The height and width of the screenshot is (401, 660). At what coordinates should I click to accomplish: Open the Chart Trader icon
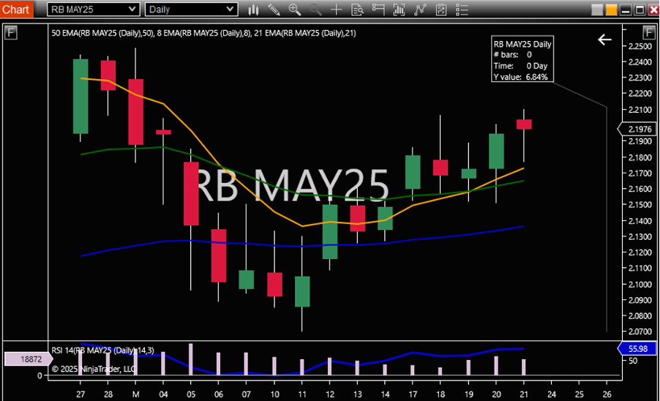[378, 10]
